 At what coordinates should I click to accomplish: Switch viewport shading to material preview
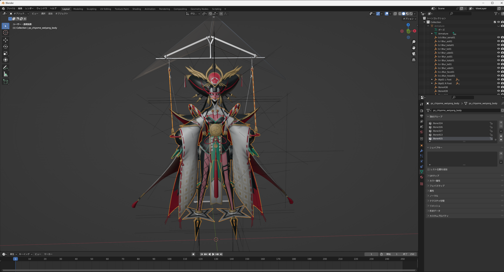pyautogui.click(x=407, y=14)
